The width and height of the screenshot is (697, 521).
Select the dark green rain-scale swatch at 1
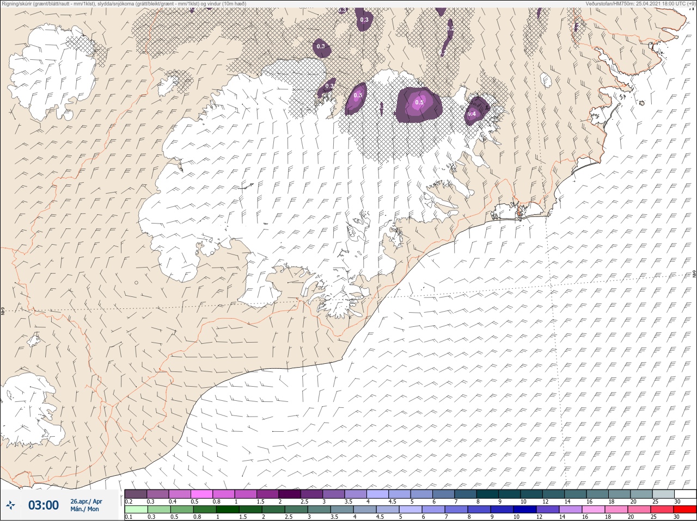pos(228,510)
